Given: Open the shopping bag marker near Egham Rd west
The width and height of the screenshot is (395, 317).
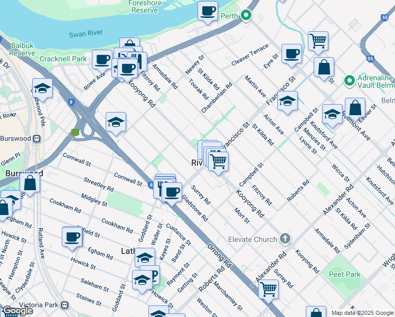Looking at the screenshot, I should [x=4, y=209].
